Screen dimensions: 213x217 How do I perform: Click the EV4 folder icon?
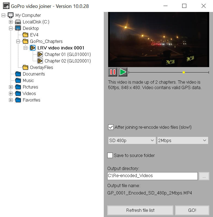point(25,35)
